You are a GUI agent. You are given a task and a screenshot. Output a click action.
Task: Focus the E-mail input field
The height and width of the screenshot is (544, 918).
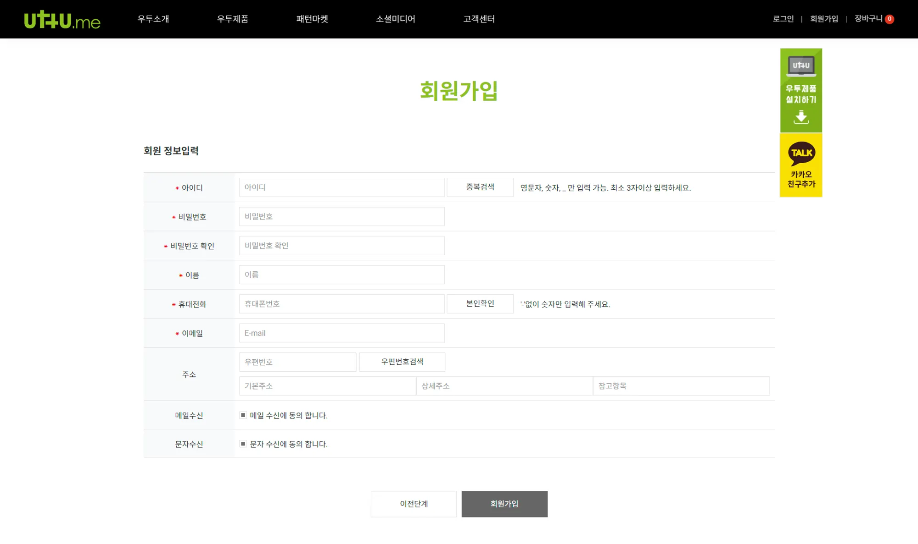(x=341, y=333)
